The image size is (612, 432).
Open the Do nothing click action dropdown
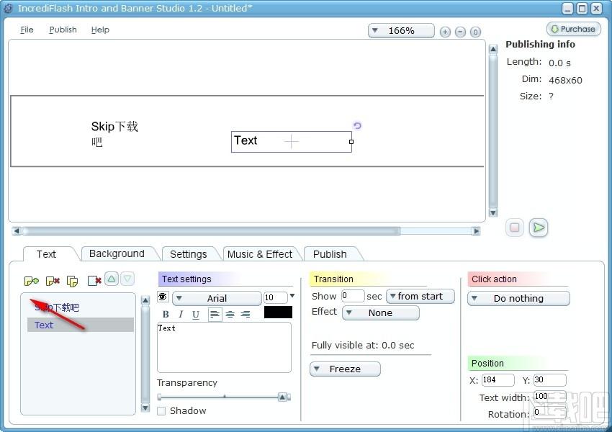click(x=518, y=299)
